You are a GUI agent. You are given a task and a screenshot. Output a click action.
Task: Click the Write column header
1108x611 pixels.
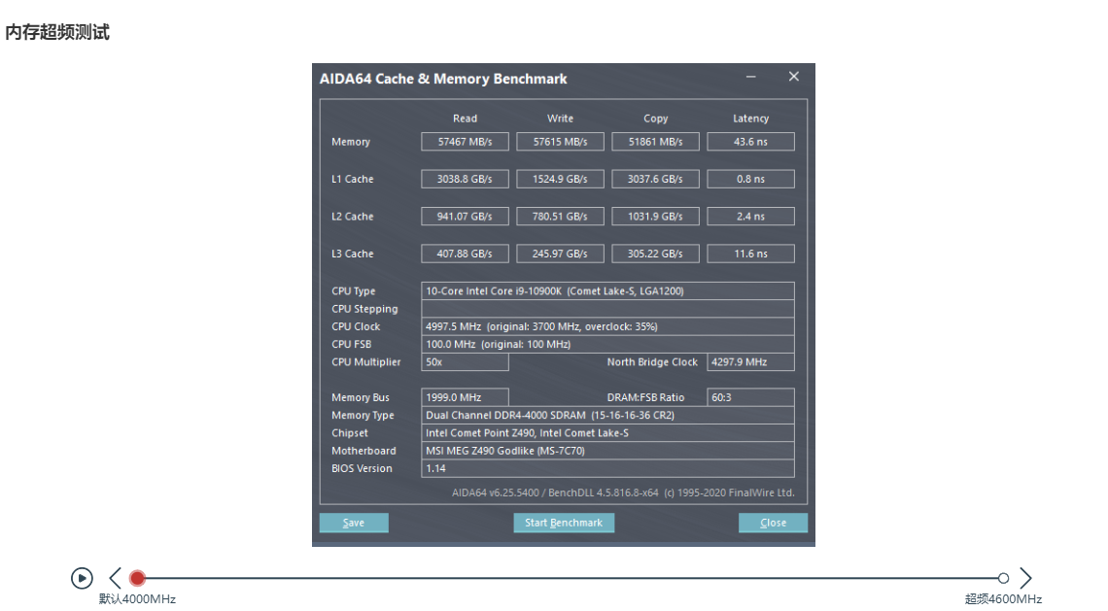pos(561,119)
